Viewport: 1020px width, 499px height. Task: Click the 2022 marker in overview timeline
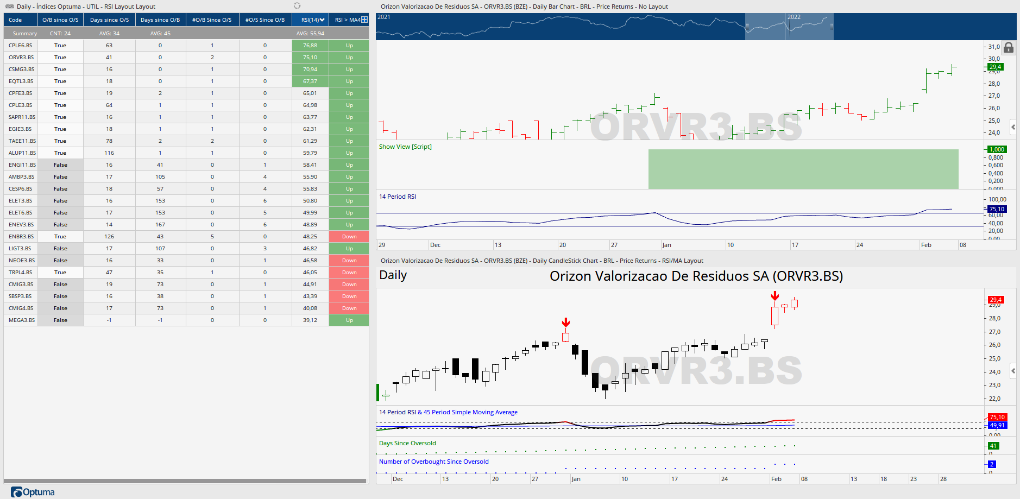coord(794,17)
